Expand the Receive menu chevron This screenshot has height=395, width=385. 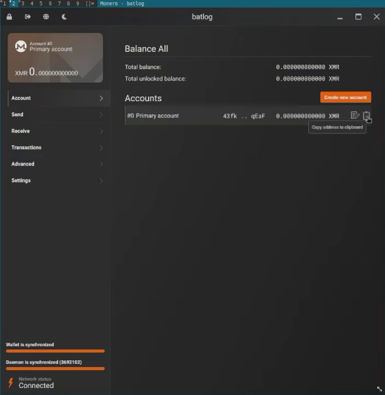pyautogui.click(x=101, y=131)
